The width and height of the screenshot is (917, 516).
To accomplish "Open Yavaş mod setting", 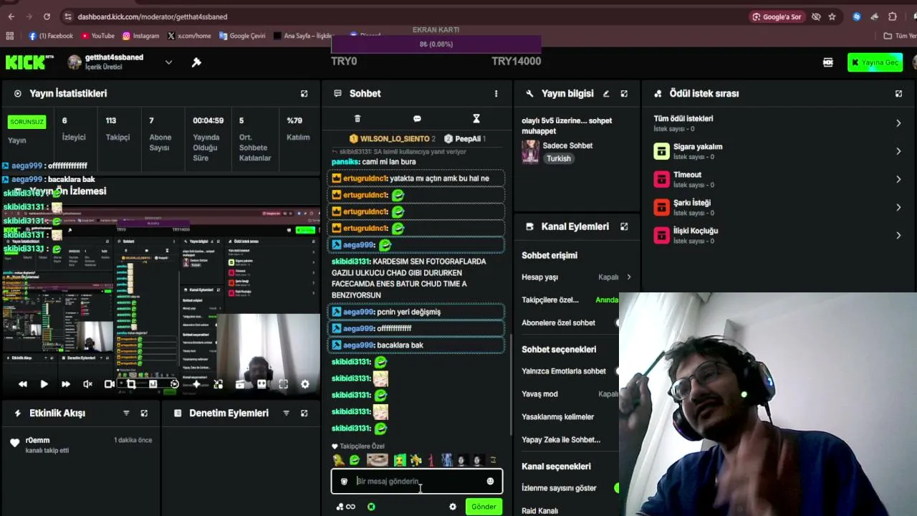I will click(x=570, y=393).
